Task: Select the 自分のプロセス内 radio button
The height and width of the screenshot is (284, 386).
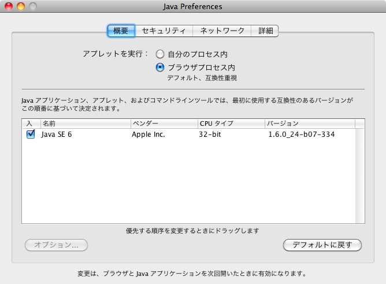Action: [x=160, y=54]
